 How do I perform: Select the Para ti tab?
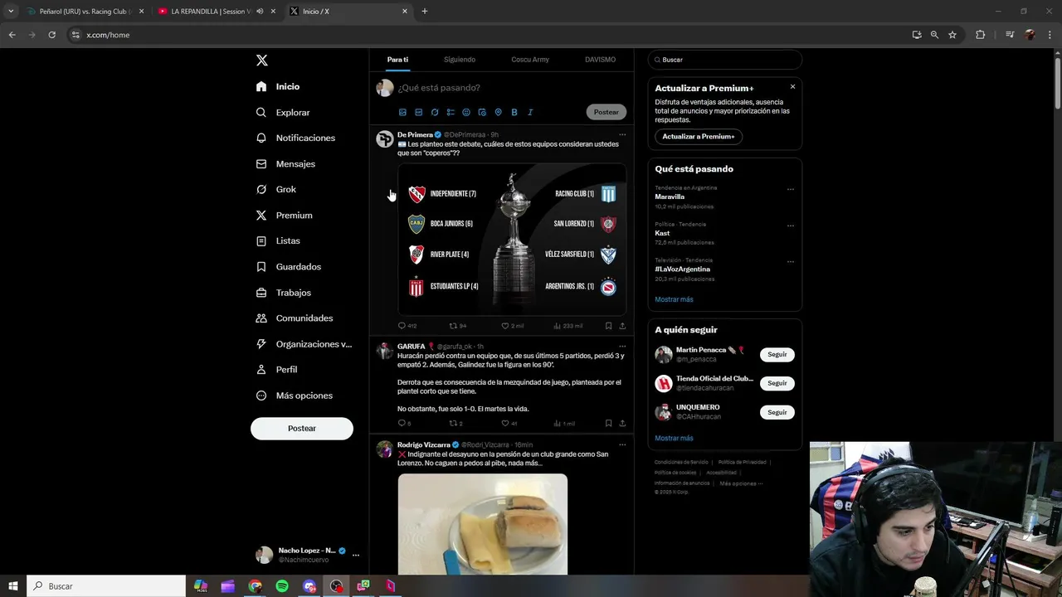397,60
